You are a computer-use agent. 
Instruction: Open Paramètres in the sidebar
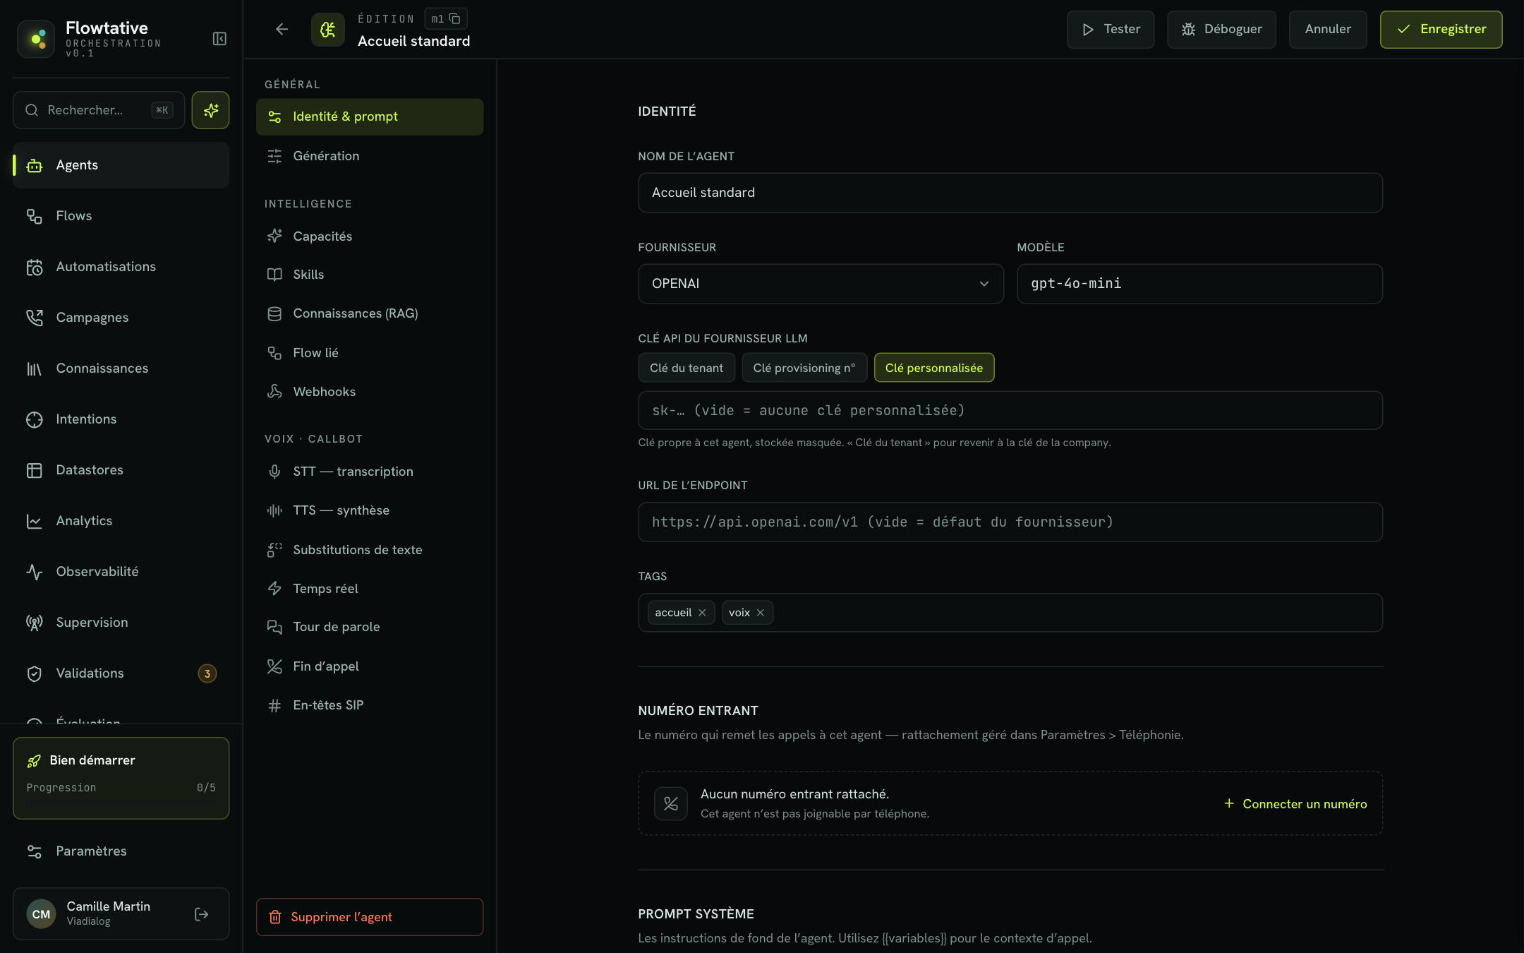point(121,851)
